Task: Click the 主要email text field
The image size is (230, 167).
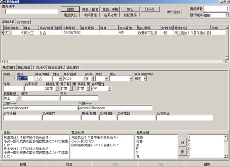Action: (x=40, y=108)
